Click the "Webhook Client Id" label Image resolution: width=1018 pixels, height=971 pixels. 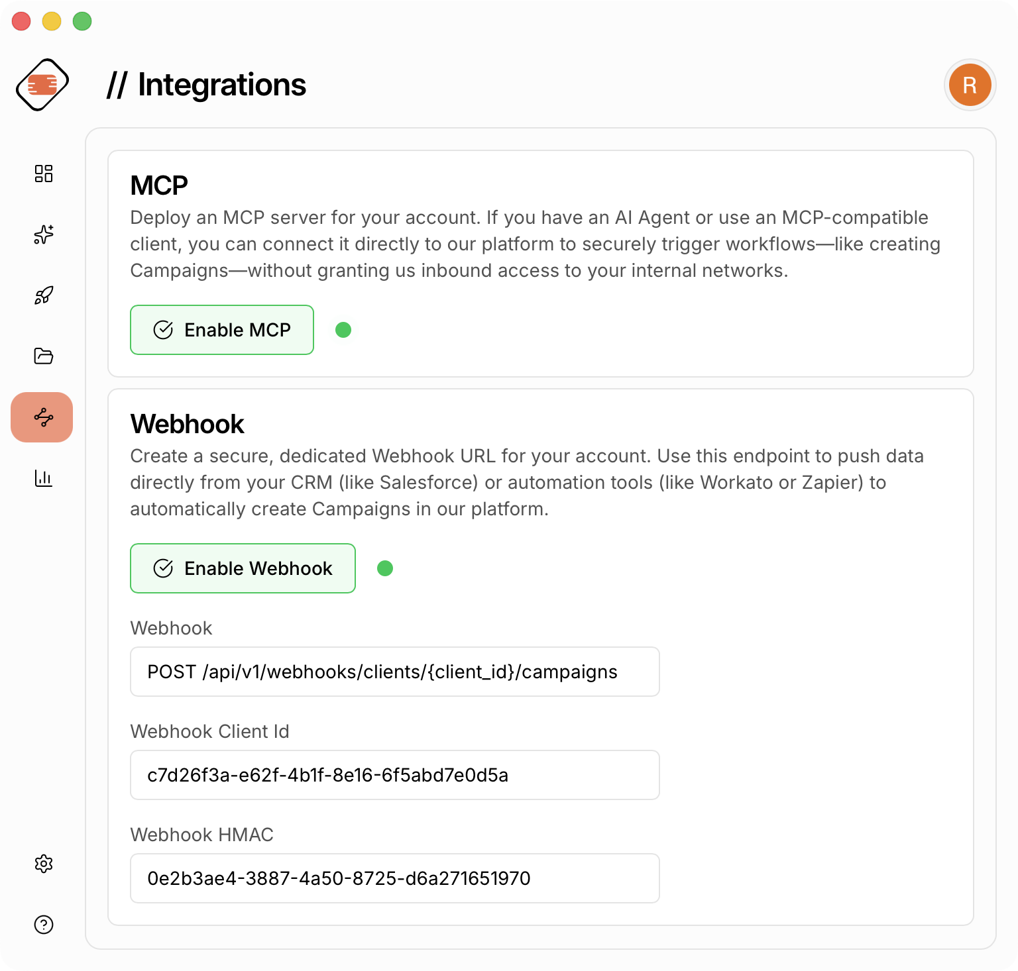pyautogui.click(x=209, y=731)
